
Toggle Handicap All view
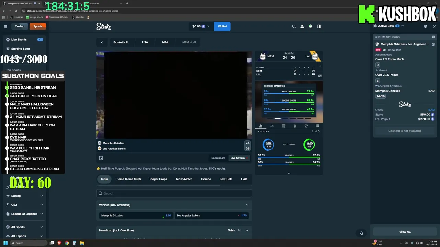click(x=239, y=230)
